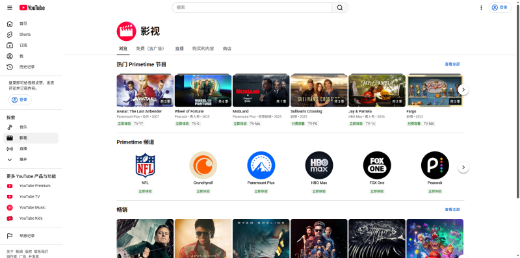The image size is (520, 258).
Task: Switch to the 直播 tab under 影视
Action: [179, 49]
